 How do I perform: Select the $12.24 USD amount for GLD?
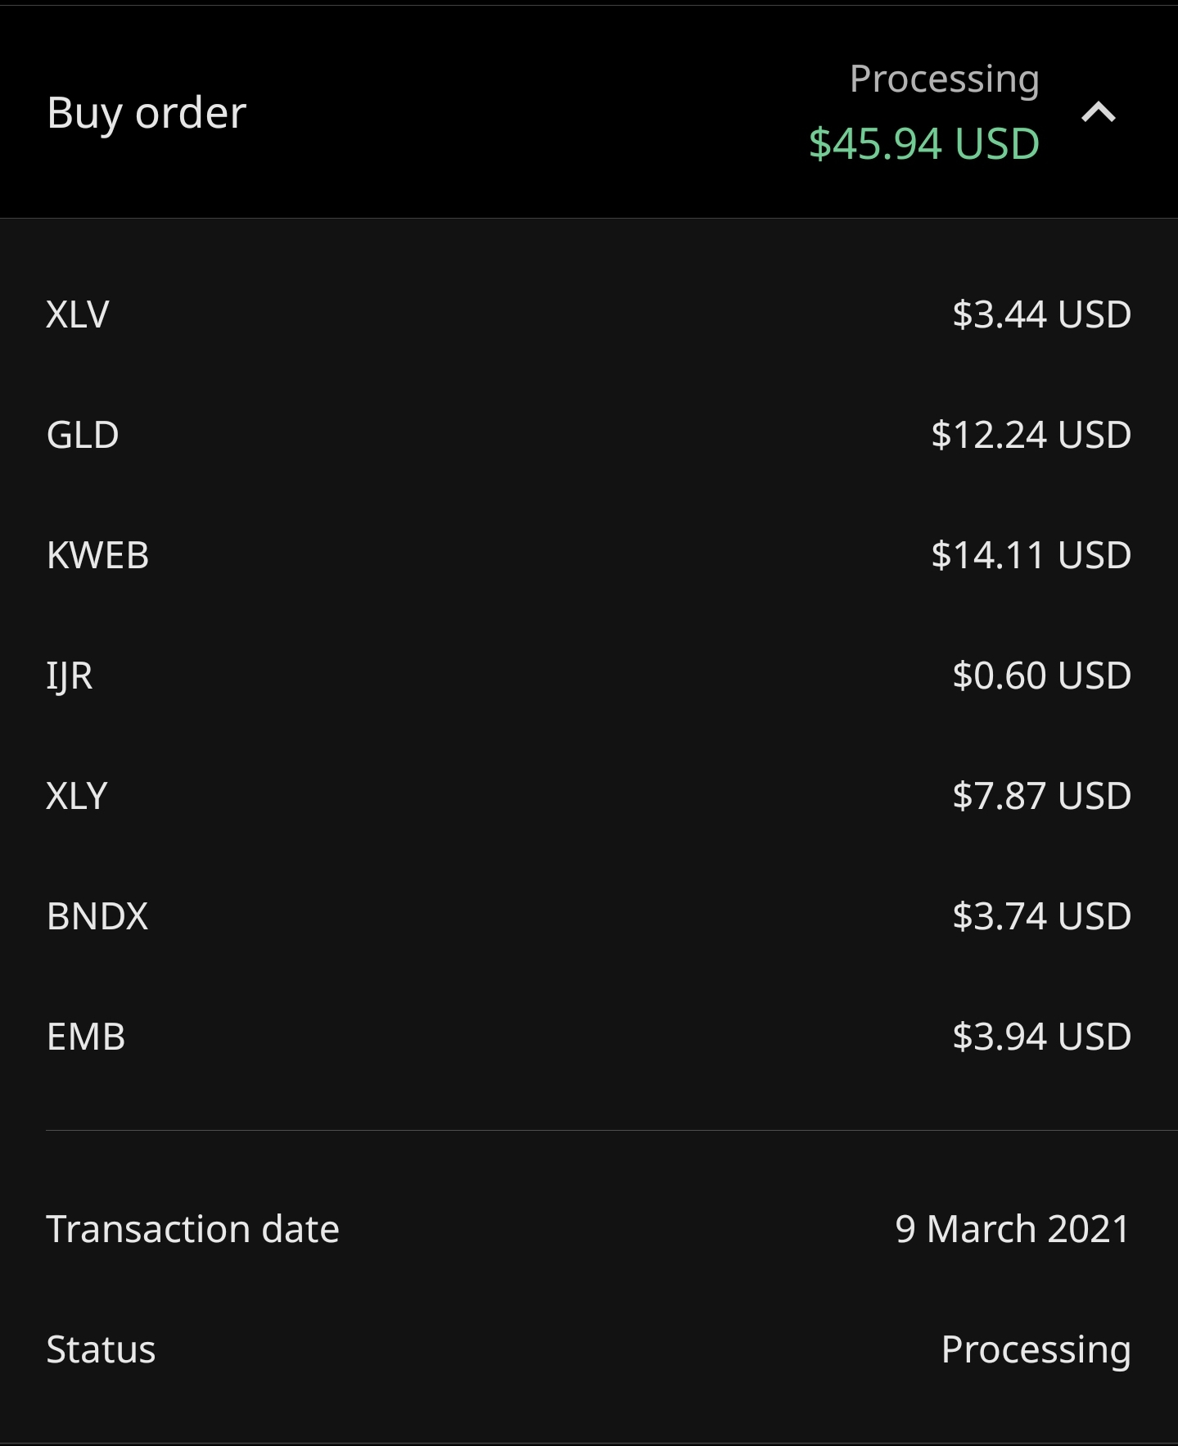click(x=1031, y=435)
